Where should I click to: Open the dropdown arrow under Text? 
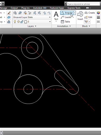tap(56, 21)
